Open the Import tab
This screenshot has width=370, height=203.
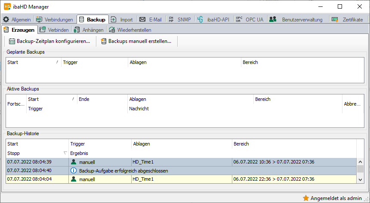[x=122, y=19]
